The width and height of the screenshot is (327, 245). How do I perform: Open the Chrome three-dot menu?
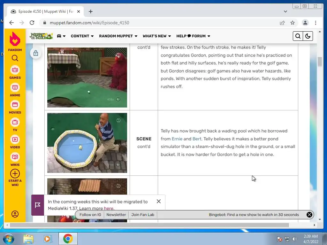pyautogui.click(x=316, y=23)
